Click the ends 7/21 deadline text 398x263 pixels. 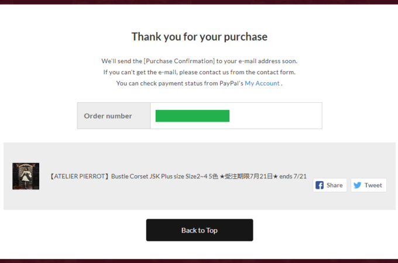[293, 176]
